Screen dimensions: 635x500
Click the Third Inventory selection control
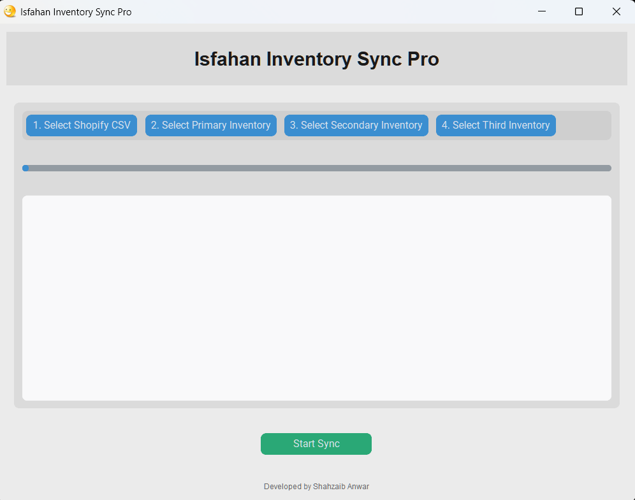tap(495, 125)
